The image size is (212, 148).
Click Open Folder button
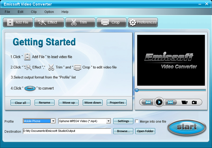tap(145, 131)
